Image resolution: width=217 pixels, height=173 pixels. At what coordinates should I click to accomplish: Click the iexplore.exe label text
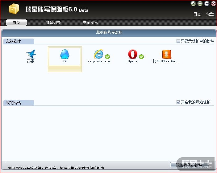click(x=99, y=61)
